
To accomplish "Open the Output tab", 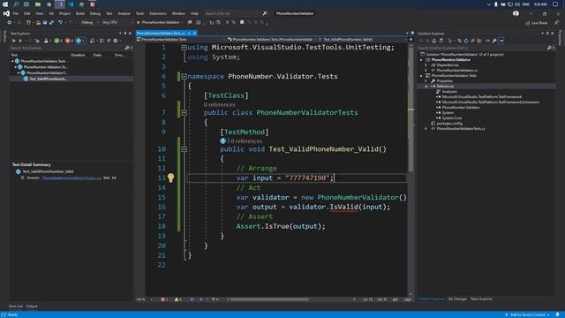I will 32,307.
